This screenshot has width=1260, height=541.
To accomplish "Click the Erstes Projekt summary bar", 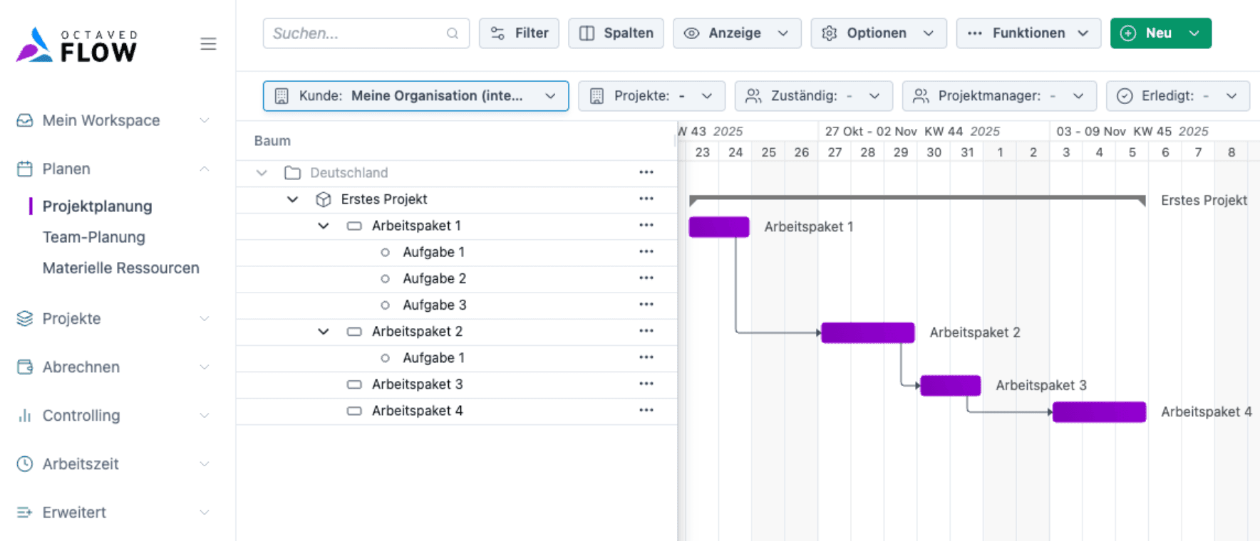I will coord(918,199).
